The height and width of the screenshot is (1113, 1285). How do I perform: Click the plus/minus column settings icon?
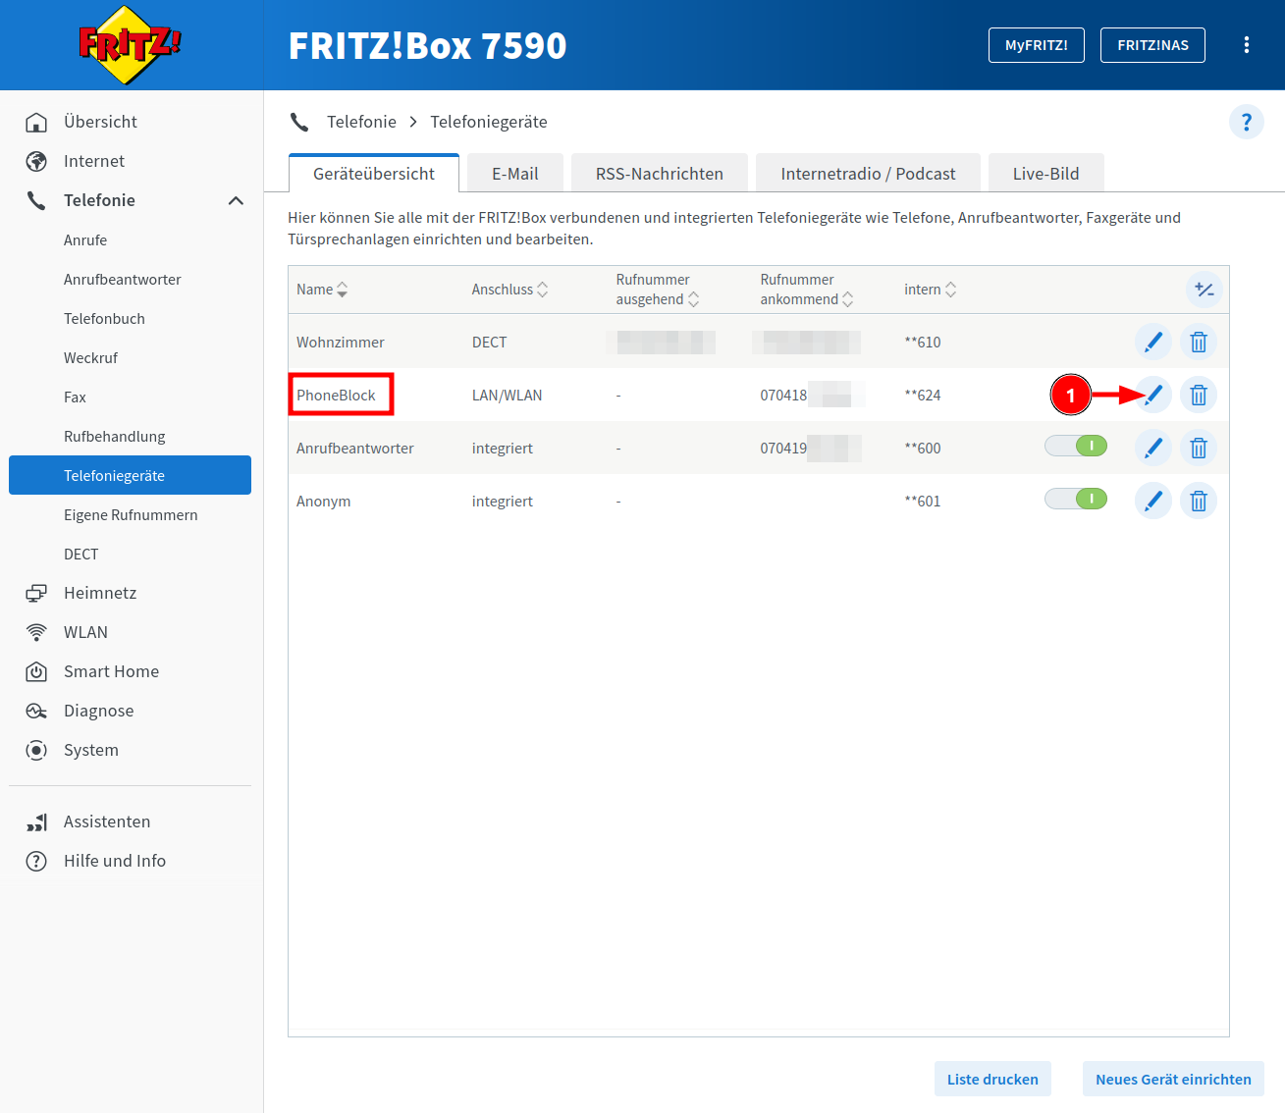click(x=1204, y=290)
